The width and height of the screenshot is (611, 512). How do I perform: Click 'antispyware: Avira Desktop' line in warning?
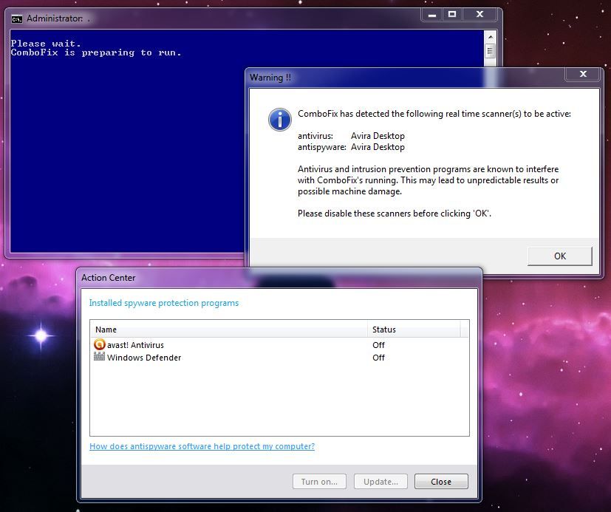351,147
